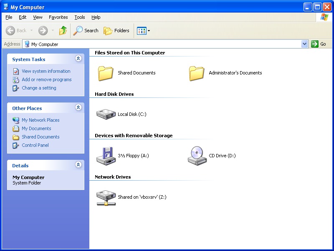This screenshot has height=251, width=334.
Task: Click the Views grid icon
Action: pos(142,31)
